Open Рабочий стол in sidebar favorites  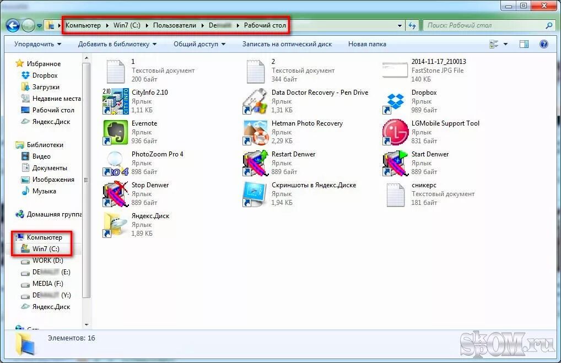(x=53, y=110)
